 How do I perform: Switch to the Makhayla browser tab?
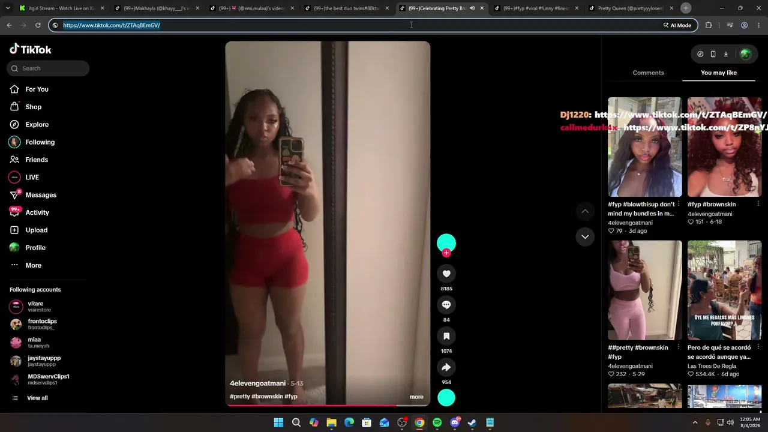[x=156, y=8]
